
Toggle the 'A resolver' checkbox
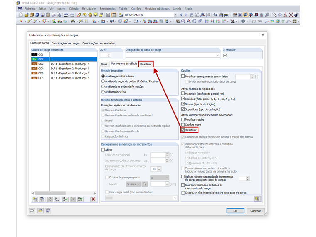tap(225, 55)
